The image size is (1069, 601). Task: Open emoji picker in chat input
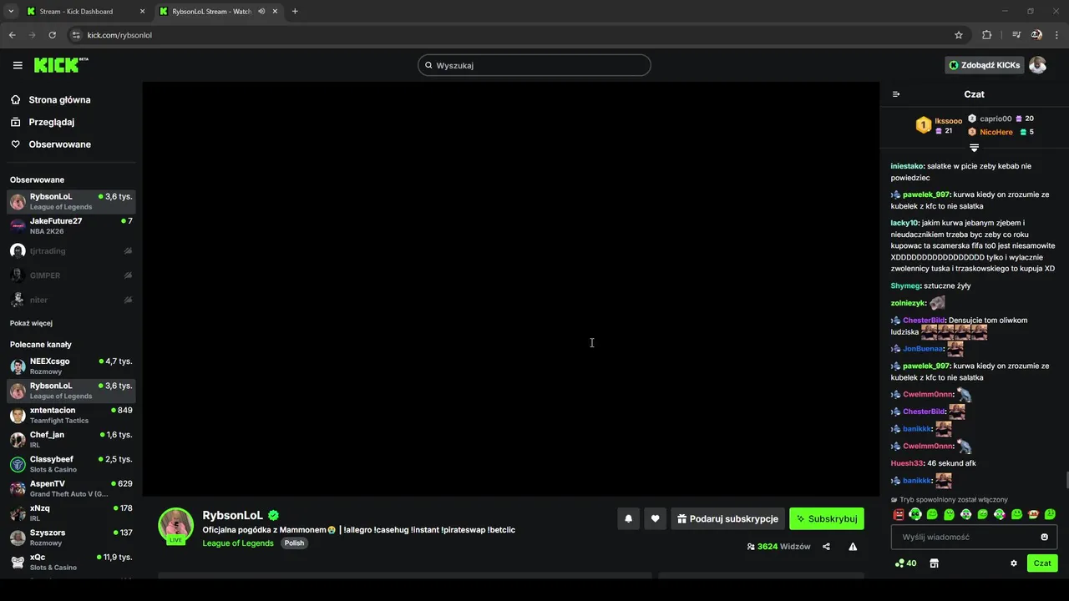point(1044,537)
